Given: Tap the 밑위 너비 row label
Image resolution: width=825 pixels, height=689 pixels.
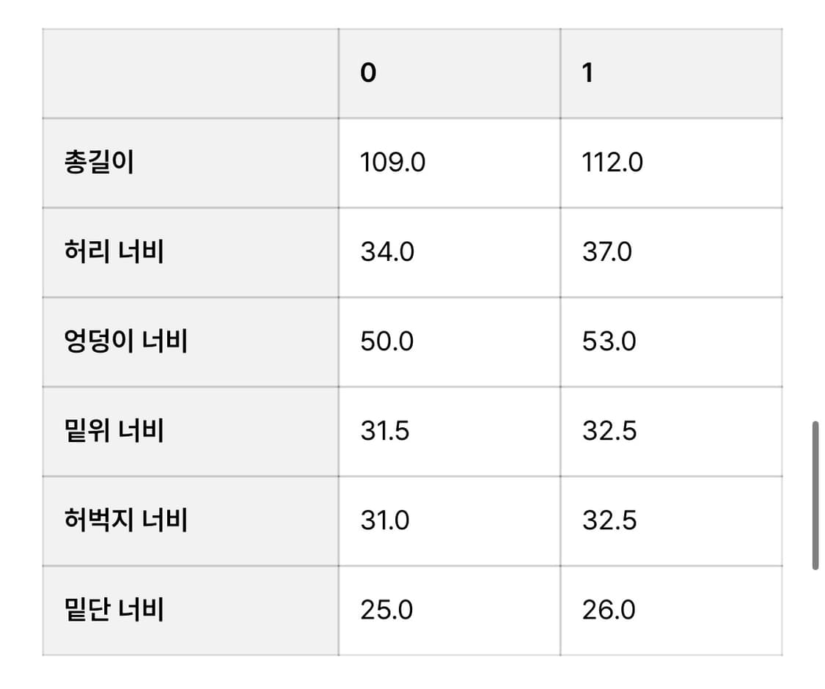Looking at the screenshot, I should click(114, 431).
